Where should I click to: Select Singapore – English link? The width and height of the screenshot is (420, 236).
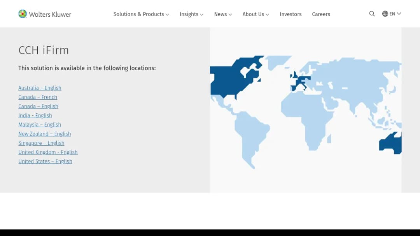pos(41,143)
